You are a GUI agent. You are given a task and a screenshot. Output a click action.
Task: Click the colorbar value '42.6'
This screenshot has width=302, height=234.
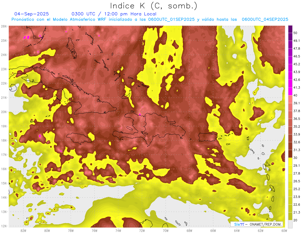297,80
